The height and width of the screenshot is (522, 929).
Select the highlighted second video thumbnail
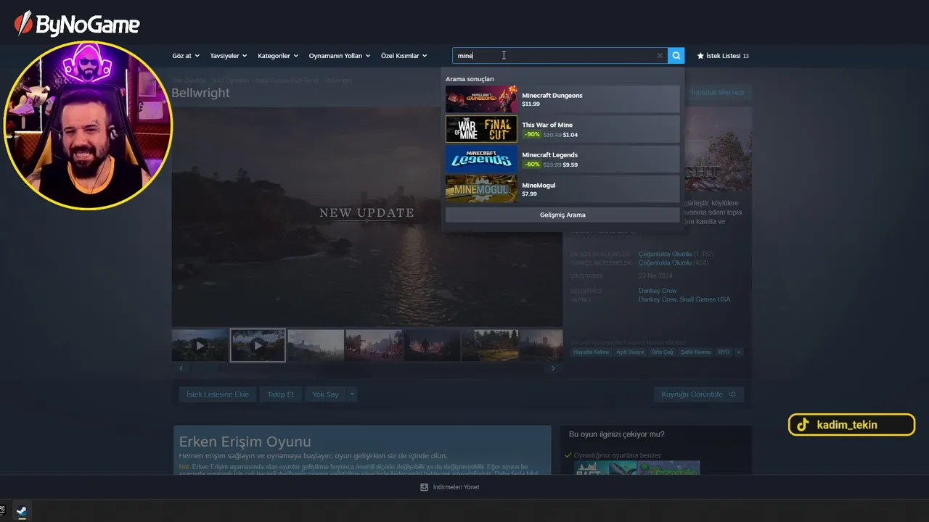coord(258,346)
